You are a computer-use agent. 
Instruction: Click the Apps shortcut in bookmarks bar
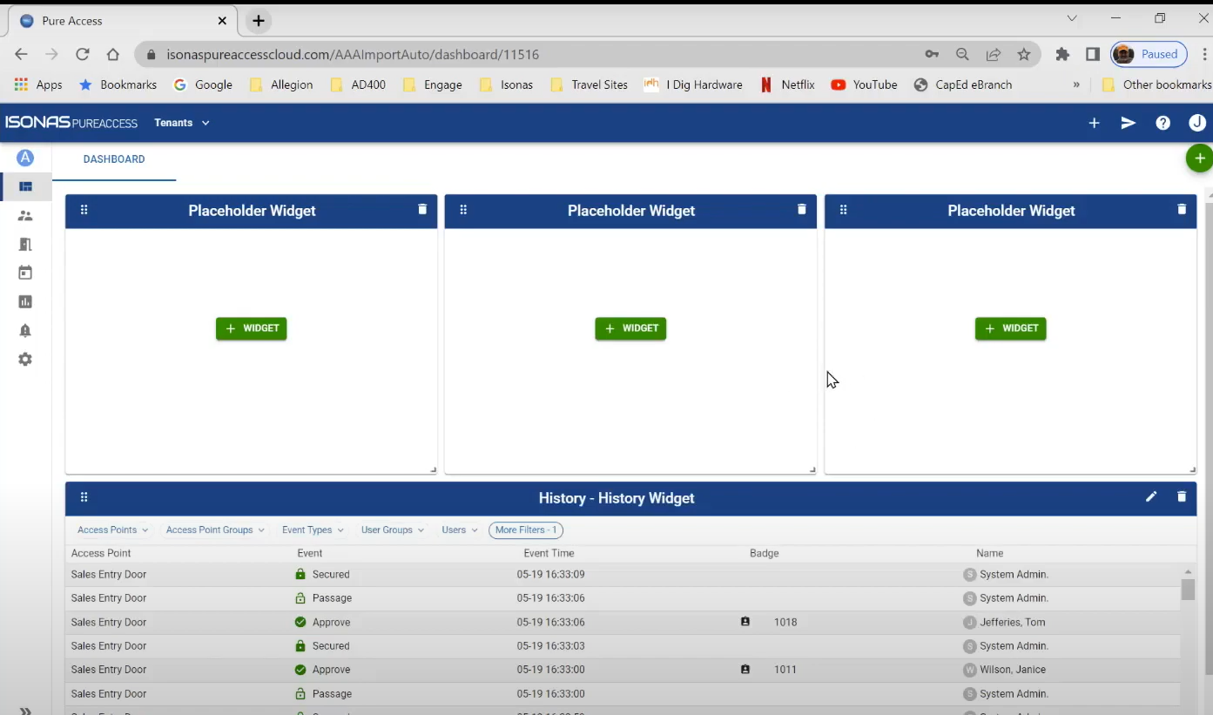pos(38,84)
